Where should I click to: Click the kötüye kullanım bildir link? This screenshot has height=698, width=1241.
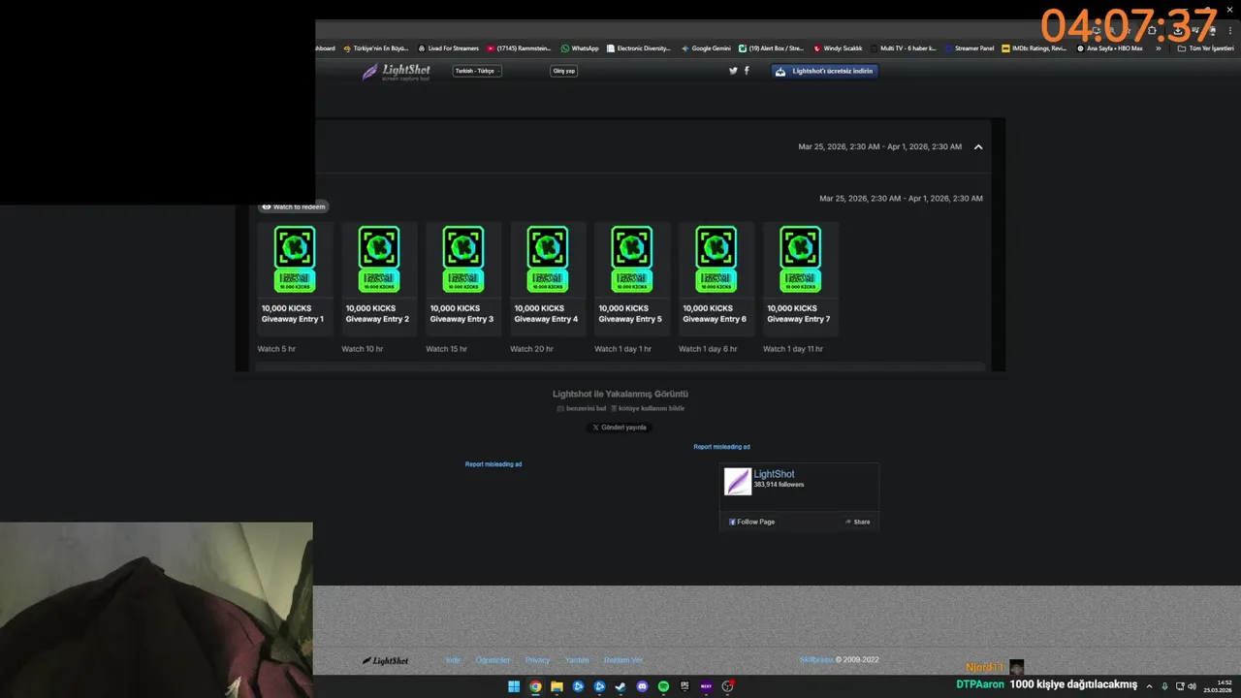648,408
